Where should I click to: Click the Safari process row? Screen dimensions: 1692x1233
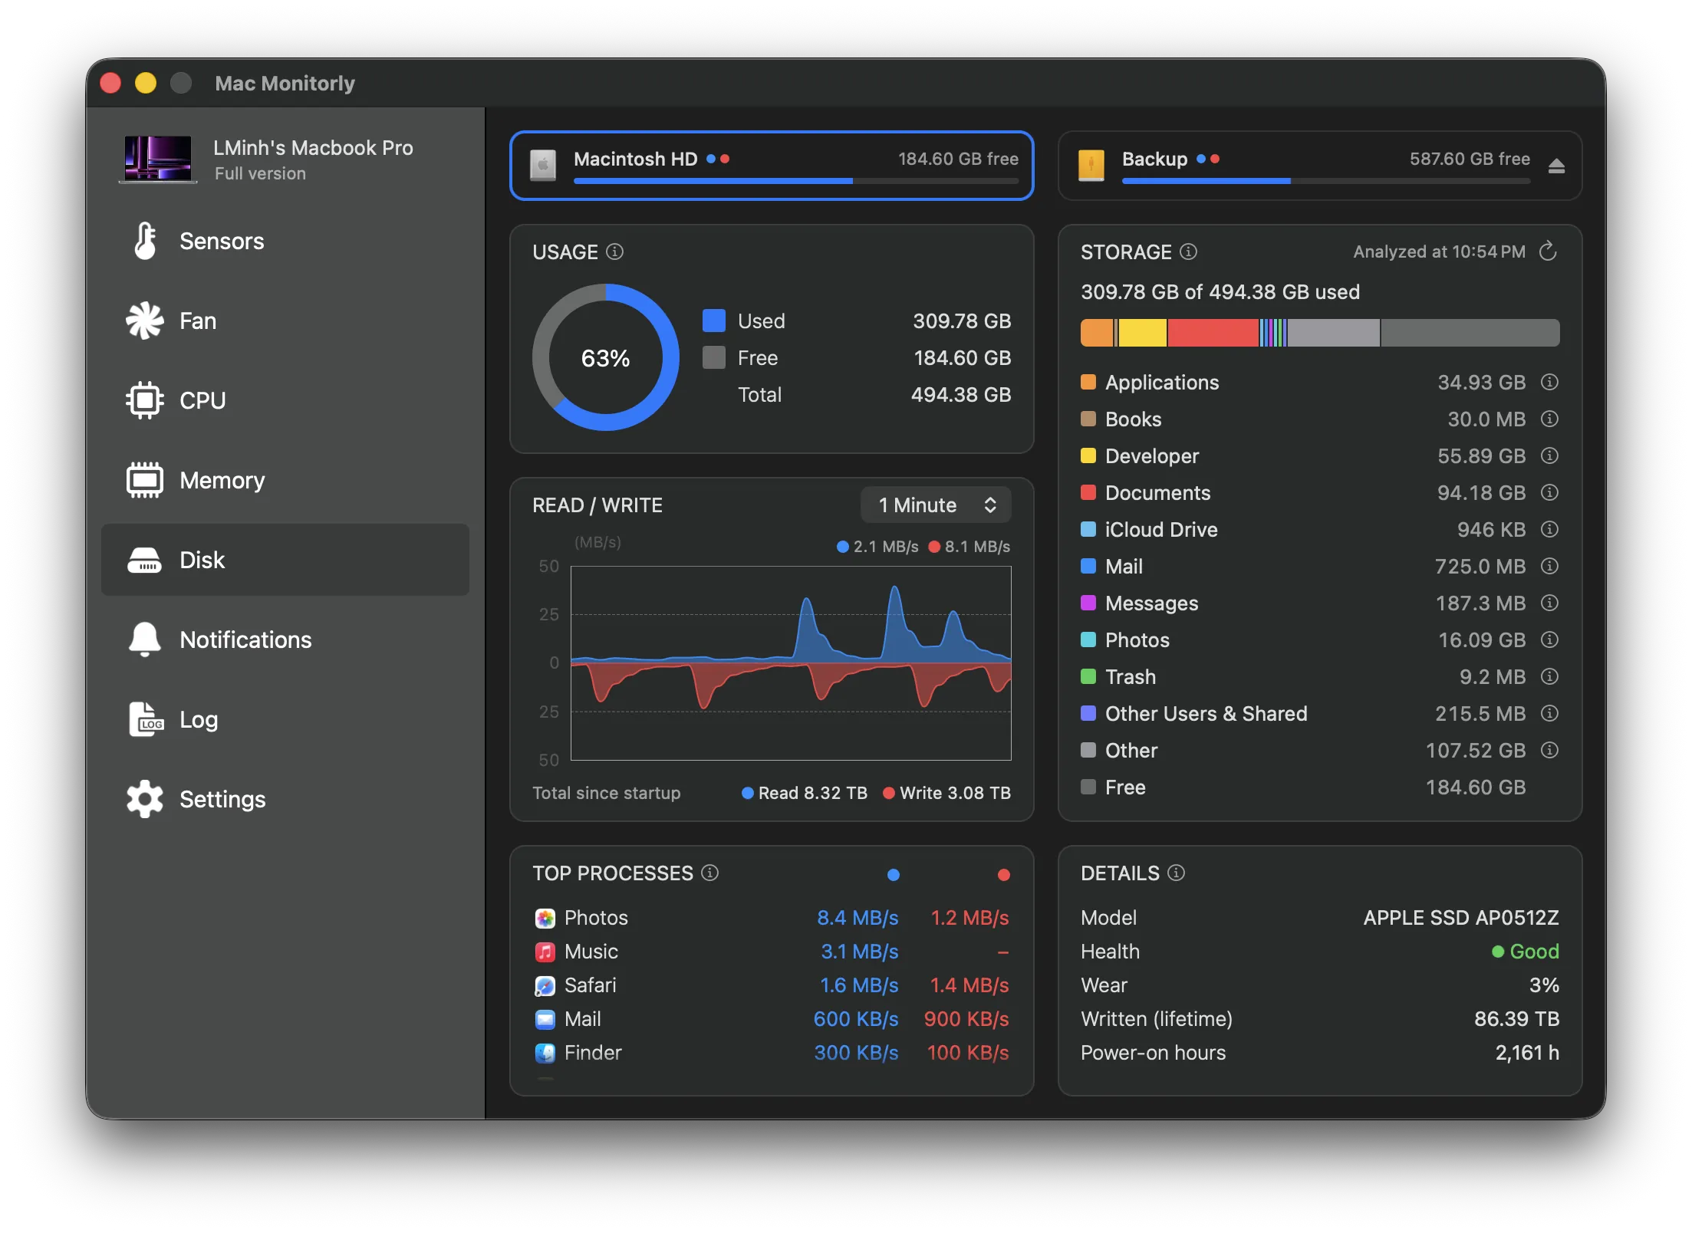click(772, 985)
